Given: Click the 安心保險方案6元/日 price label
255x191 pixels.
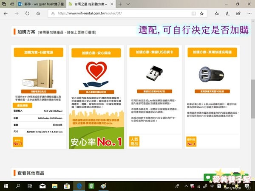Looking at the screenshot, I should (96, 92).
